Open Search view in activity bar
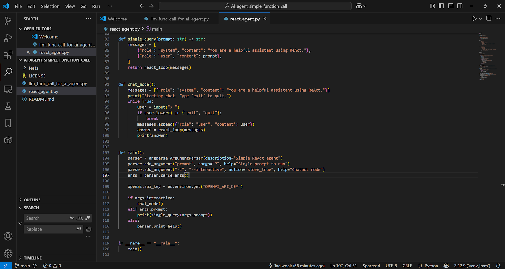The image size is (505, 269). 8,72
